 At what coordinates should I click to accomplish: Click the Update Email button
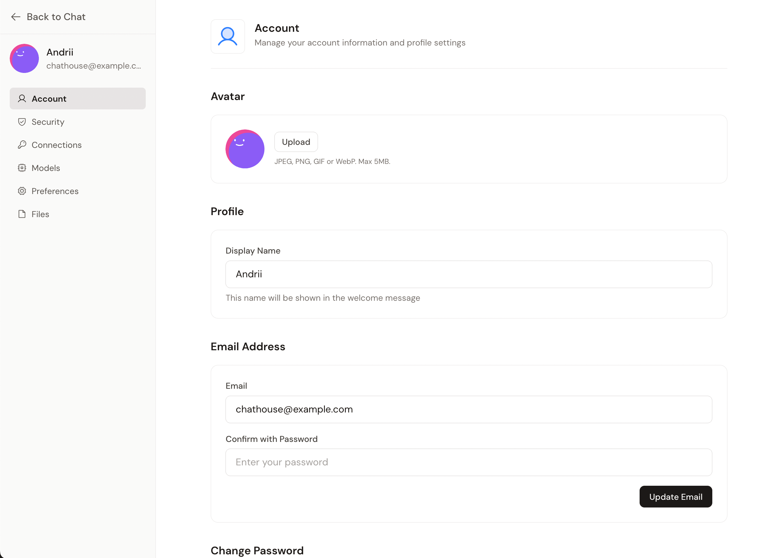pyautogui.click(x=675, y=496)
